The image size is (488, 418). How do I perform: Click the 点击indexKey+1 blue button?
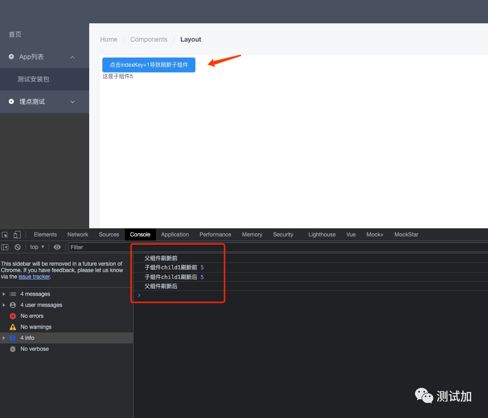pyautogui.click(x=149, y=65)
